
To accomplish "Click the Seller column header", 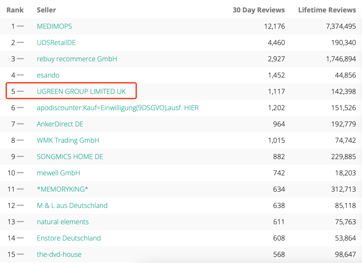I will click(46, 10).
